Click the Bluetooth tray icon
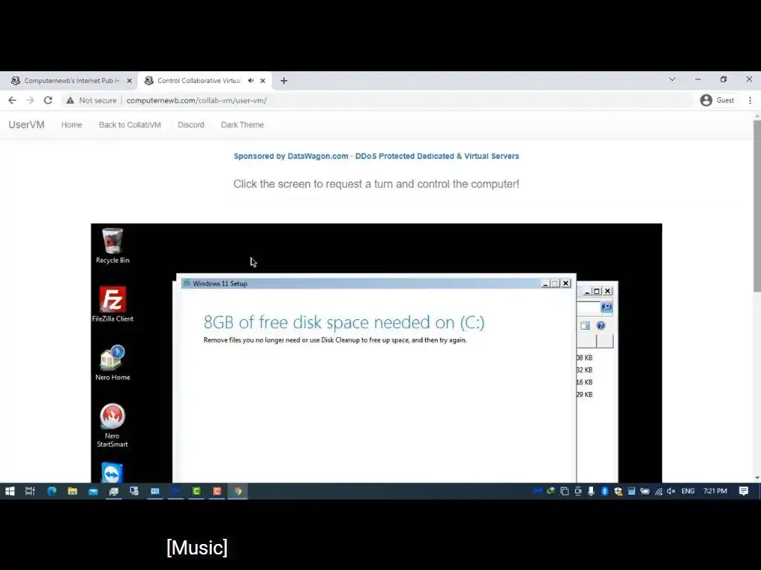The width and height of the screenshot is (761, 570). 604,491
